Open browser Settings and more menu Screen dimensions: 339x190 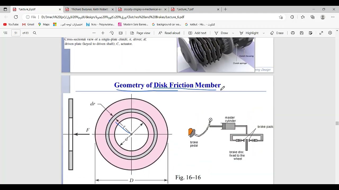[333, 17]
